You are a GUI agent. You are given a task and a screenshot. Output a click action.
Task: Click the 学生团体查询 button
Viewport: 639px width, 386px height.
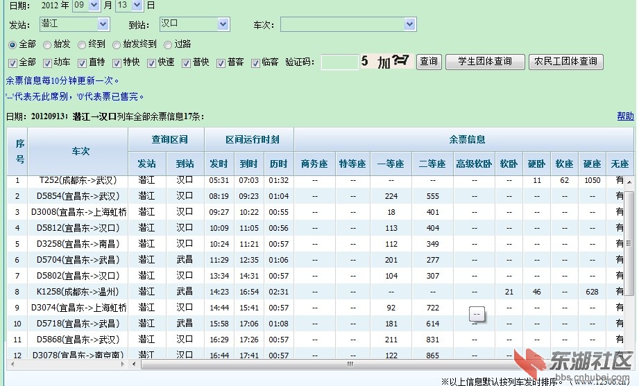(485, 62)
